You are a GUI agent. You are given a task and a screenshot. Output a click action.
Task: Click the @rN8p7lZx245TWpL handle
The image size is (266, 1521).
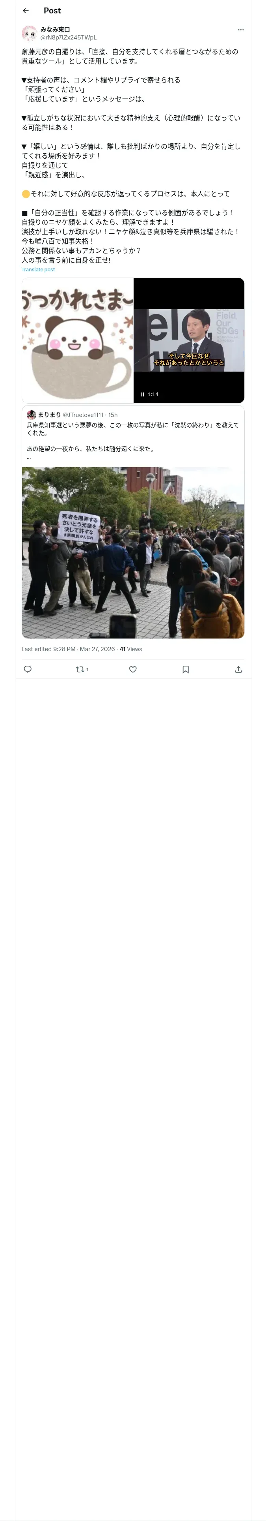(68, 37)
